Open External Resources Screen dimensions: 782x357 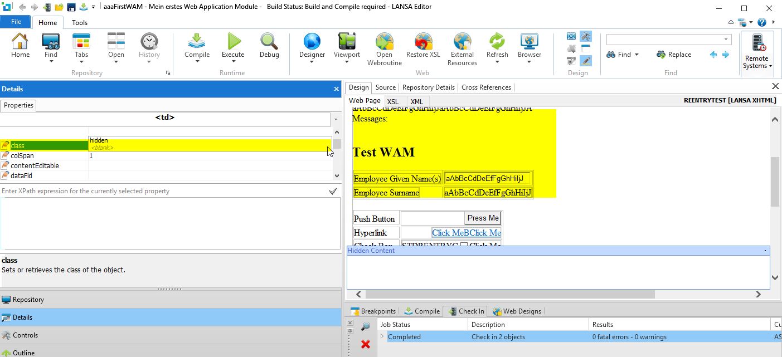click(x=462, y=42)
